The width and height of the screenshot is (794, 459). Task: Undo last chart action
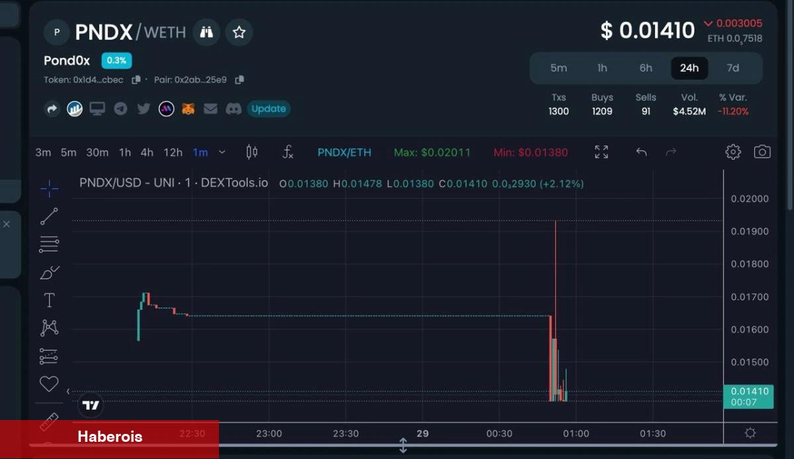(x=641, y=152)
